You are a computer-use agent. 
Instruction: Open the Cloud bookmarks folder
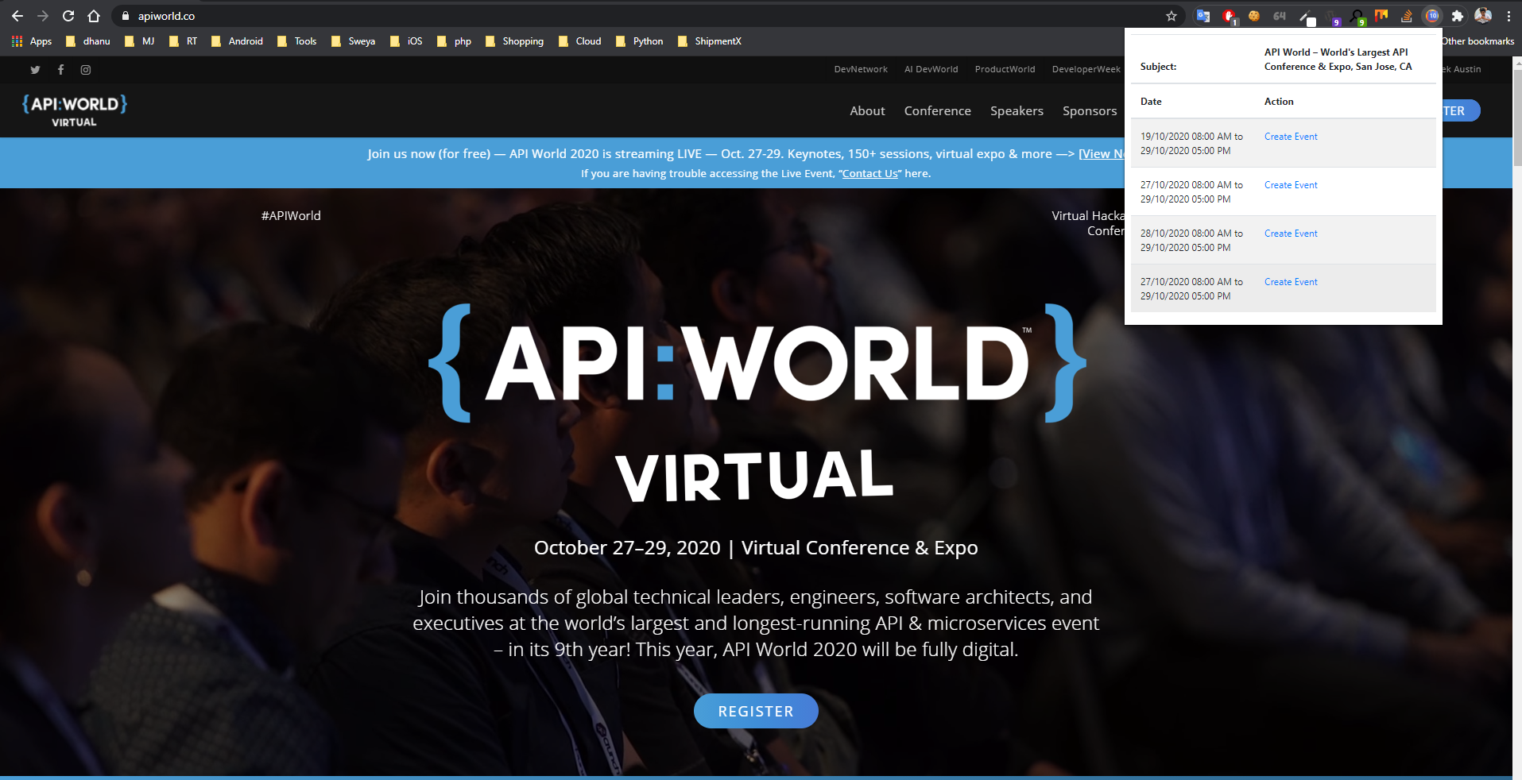[579, 41]
